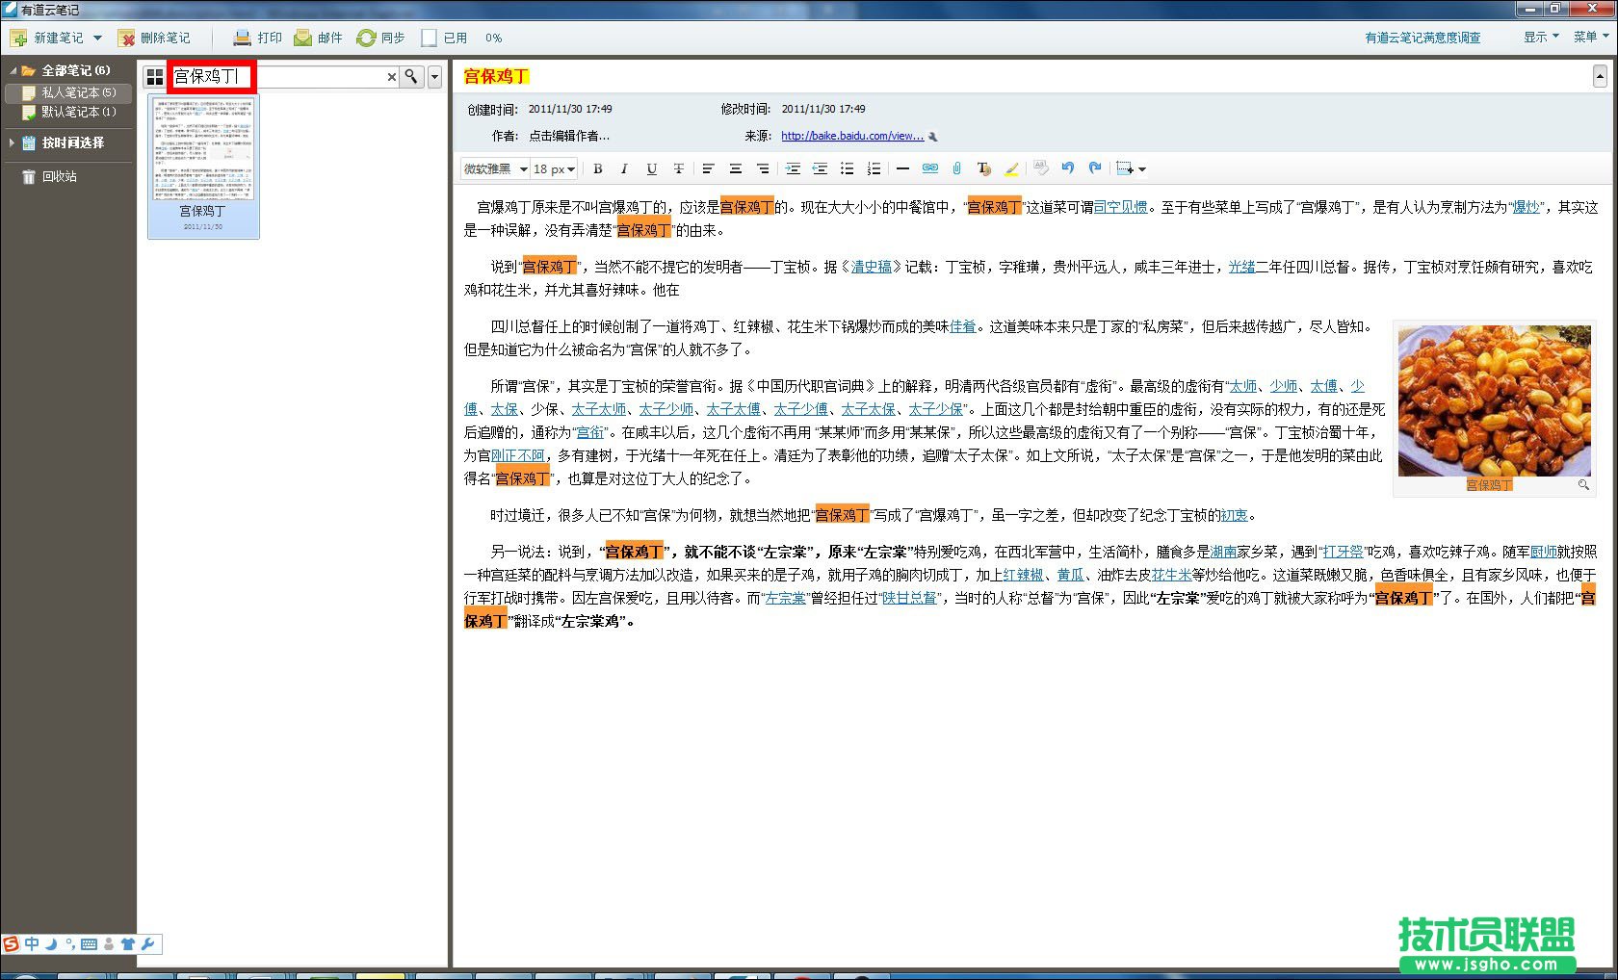Send note via the 邮件 mail icon
This screenshot has height=980, width=1618.
318,38
